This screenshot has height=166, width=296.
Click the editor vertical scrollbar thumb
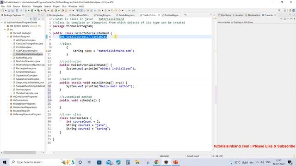click(x=216, y=95)
